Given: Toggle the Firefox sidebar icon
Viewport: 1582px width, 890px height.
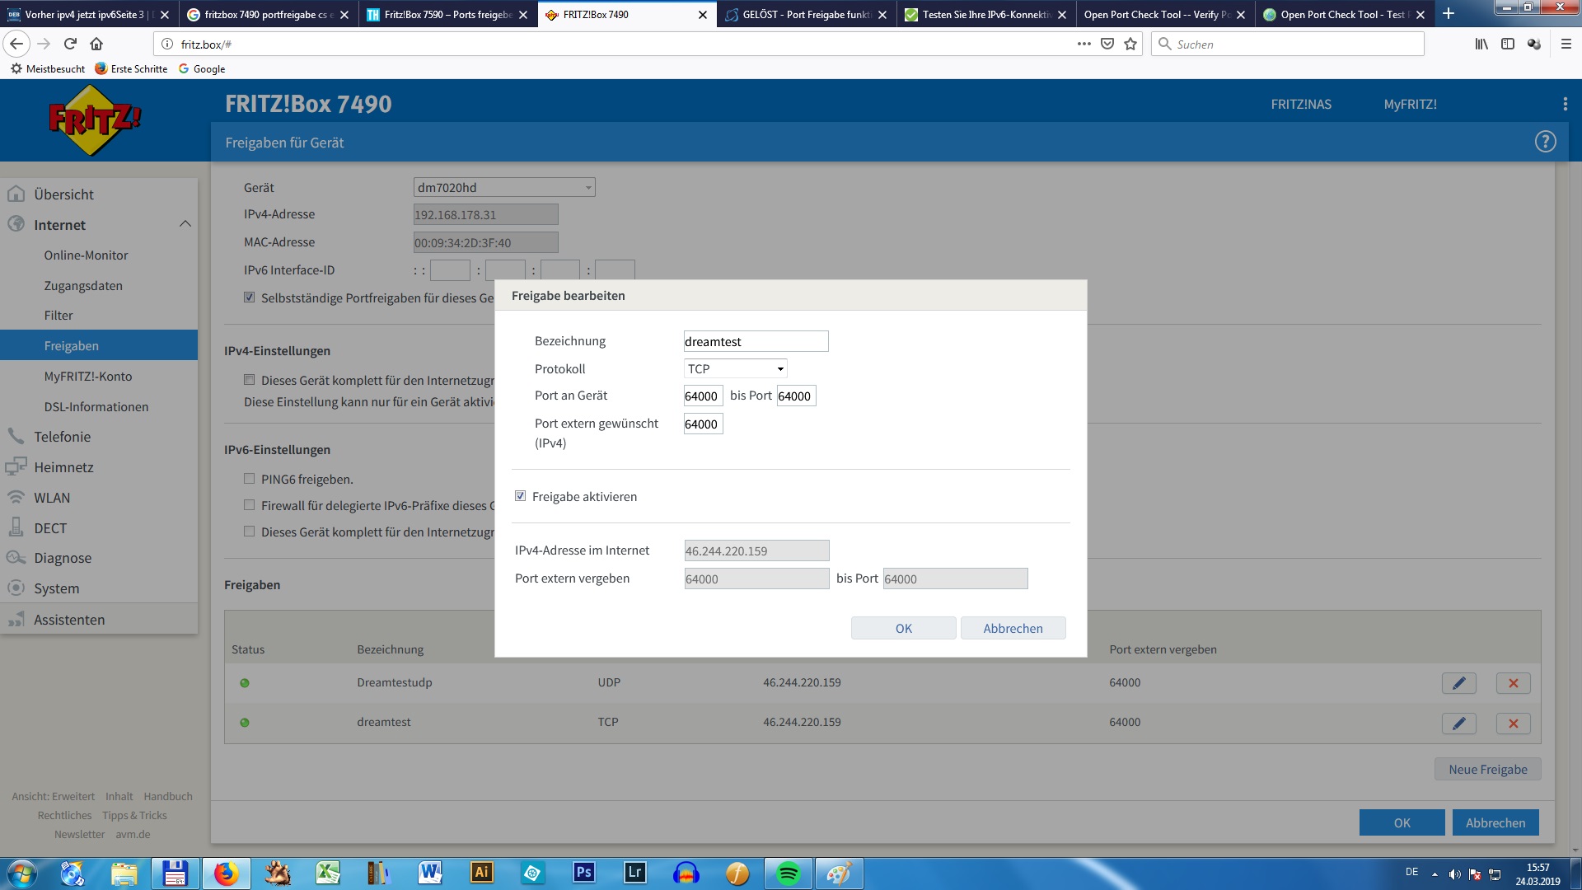Looking at the screenshot, I should tap(1508, 44).
